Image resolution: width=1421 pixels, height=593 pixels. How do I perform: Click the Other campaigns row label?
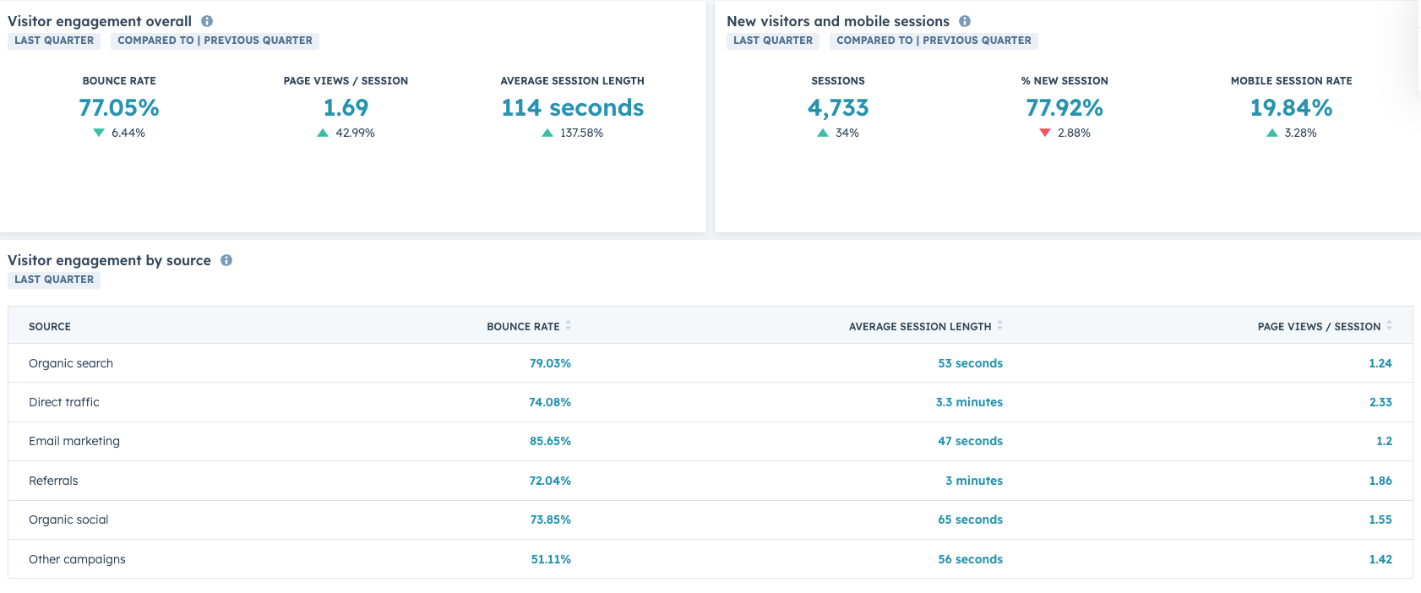pyautogui.click(x=77, y=559)
